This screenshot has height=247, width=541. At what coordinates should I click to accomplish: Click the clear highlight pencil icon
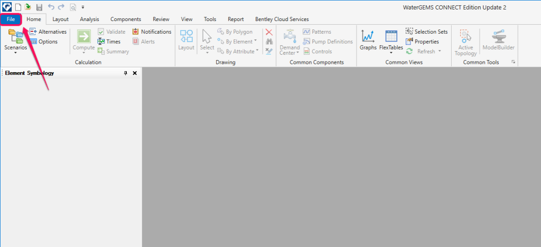coord(269,51)
